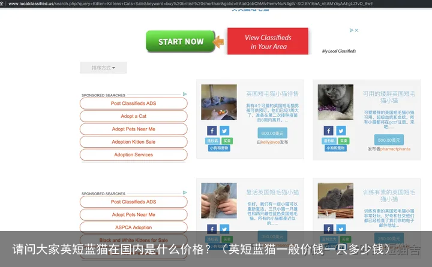Click 洛杉矶 tag on 可用的矮胖英国短毛猫小猫 card
Image resolution: width=432 pixels, height=267 pixels.
pos(329,141)
